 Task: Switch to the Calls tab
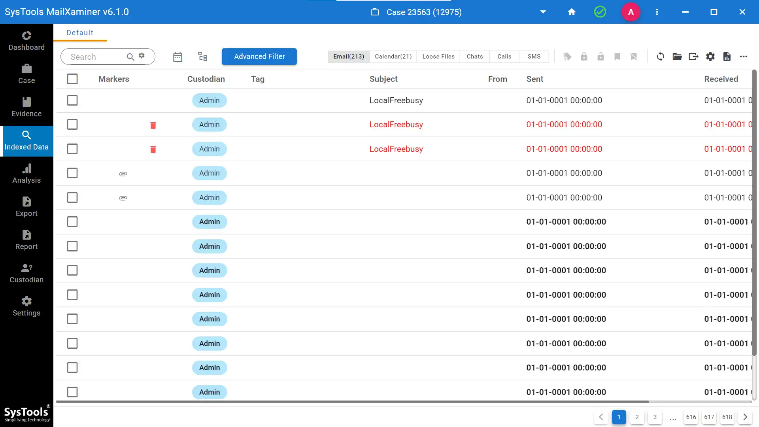pos(504,57)
